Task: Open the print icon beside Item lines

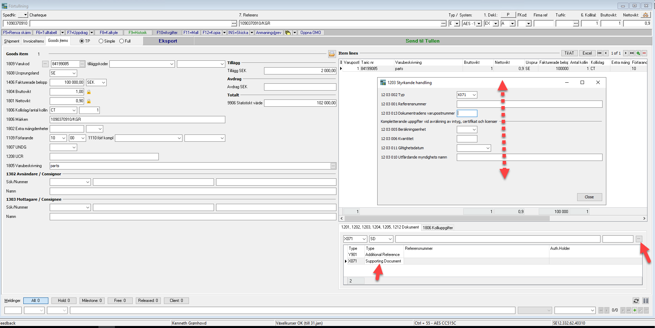Action: [332, 54]
